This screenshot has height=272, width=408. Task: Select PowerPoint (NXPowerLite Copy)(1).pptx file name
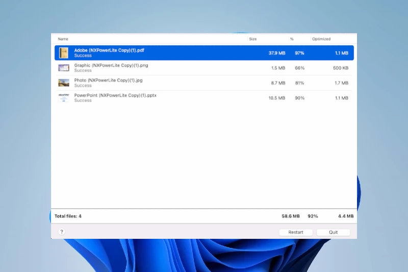[115, 95]
